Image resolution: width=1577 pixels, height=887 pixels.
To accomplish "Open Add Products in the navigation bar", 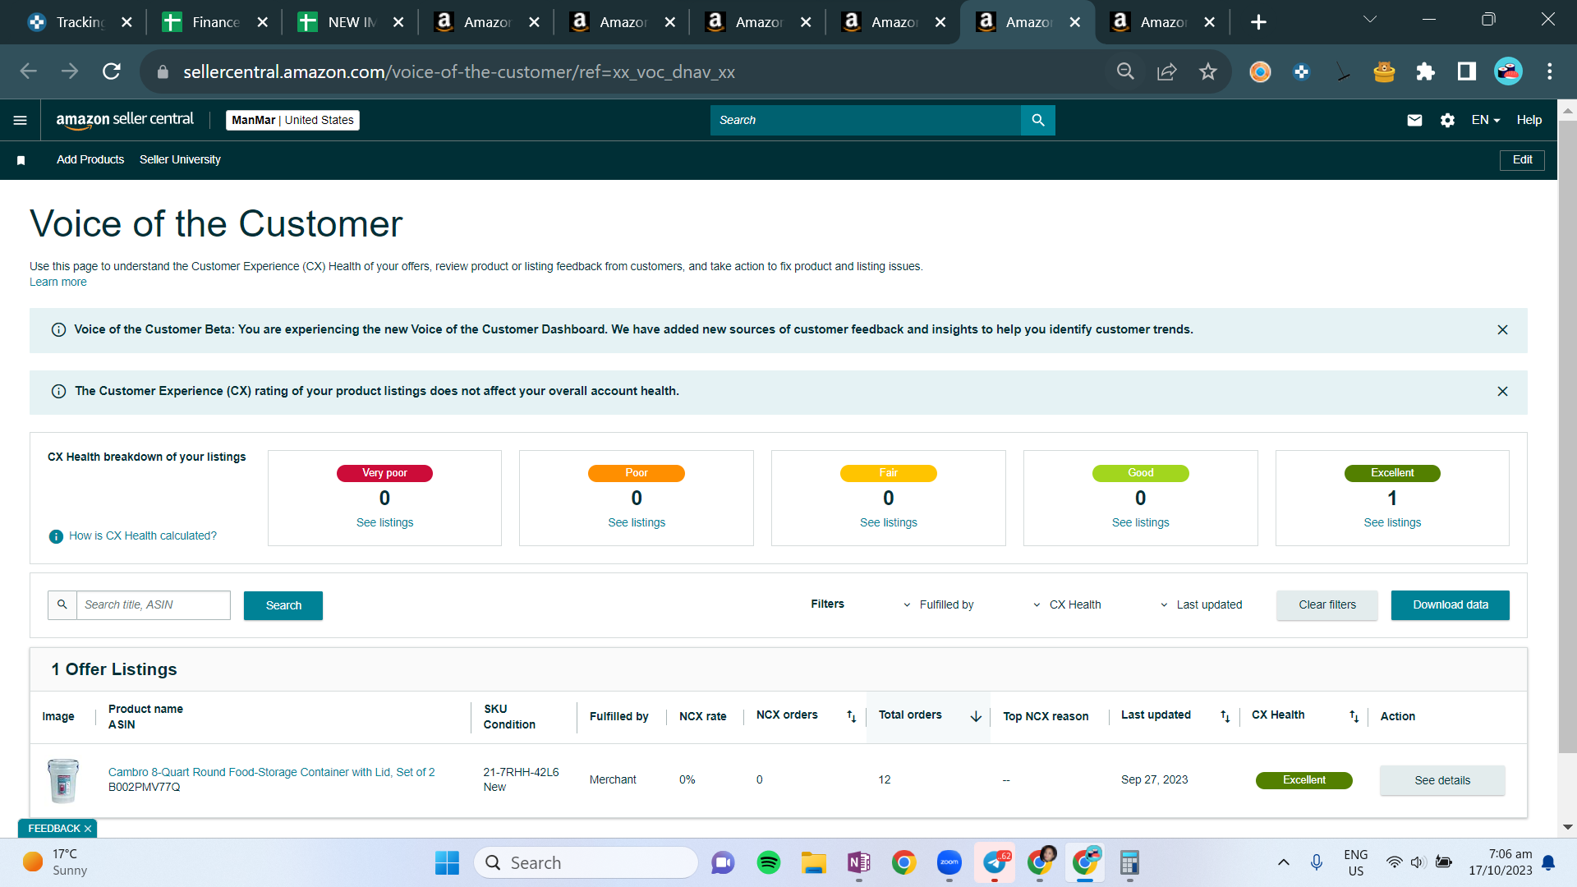I will [x=90, y=160].
